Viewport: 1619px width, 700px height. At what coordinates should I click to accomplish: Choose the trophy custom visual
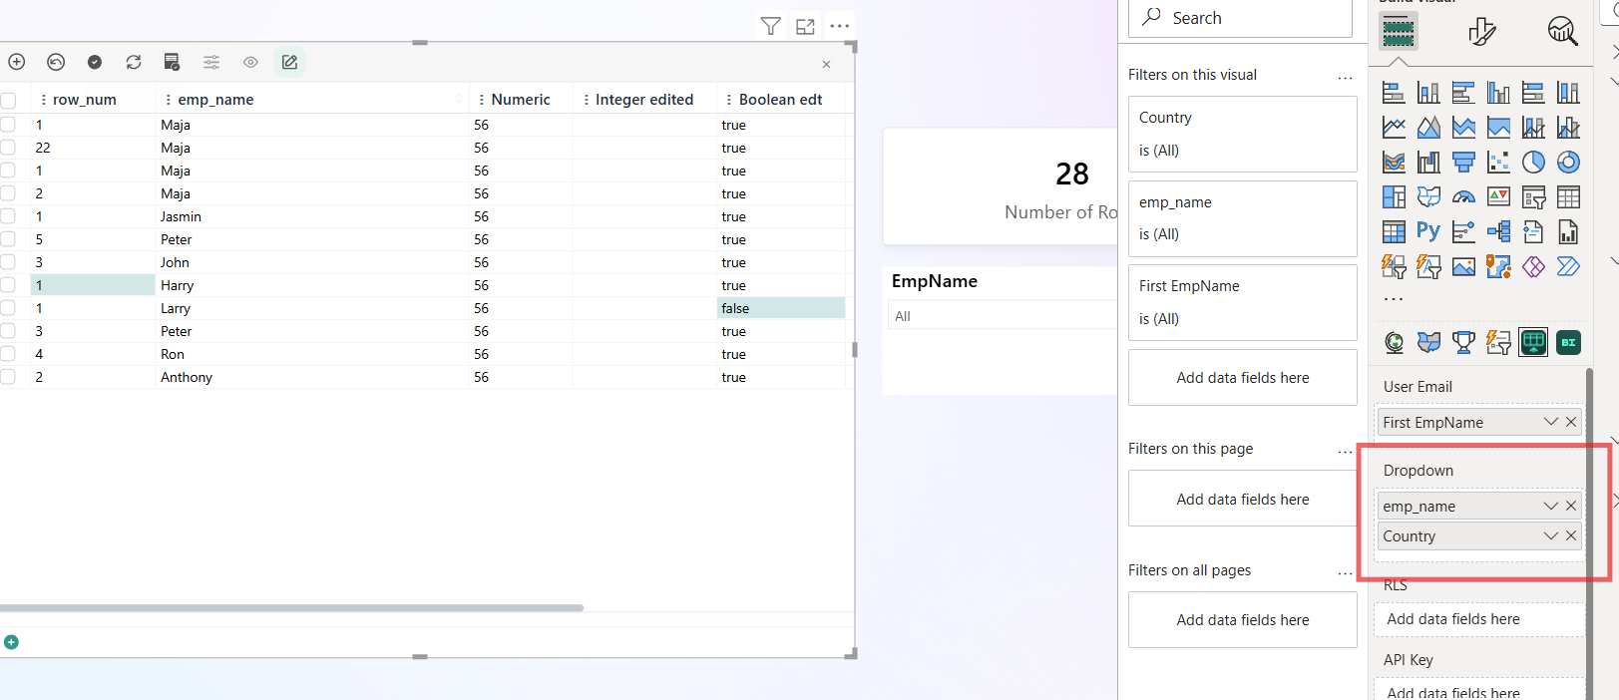pos(1463,343)
